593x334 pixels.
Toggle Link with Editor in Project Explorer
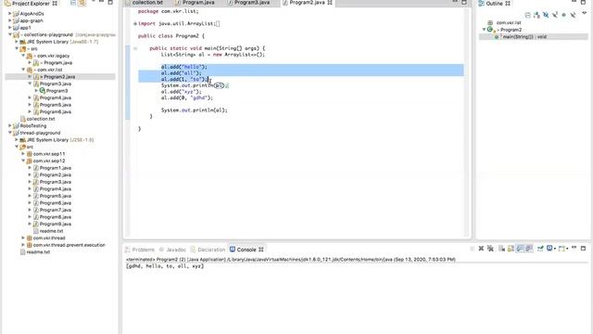(x=82, y=3)
